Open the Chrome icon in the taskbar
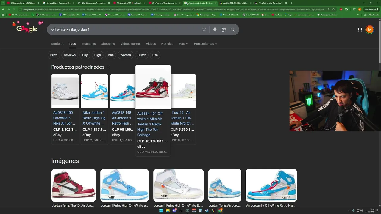 (220, 211)
